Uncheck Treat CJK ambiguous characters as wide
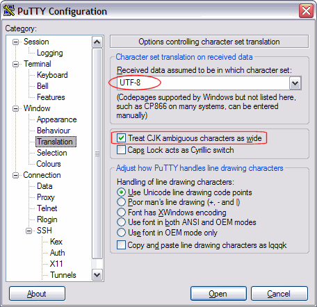The width and height of the screenshot is (317, 307). (121, 138)
